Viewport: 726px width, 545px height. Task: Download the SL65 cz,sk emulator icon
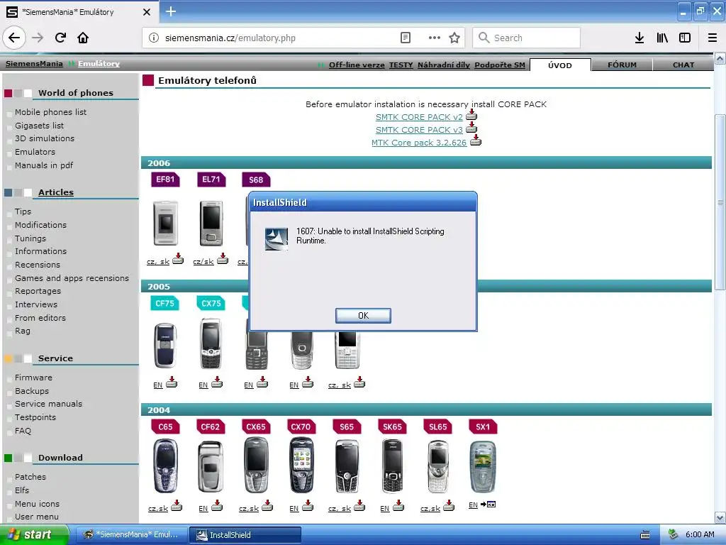(449, 505)
